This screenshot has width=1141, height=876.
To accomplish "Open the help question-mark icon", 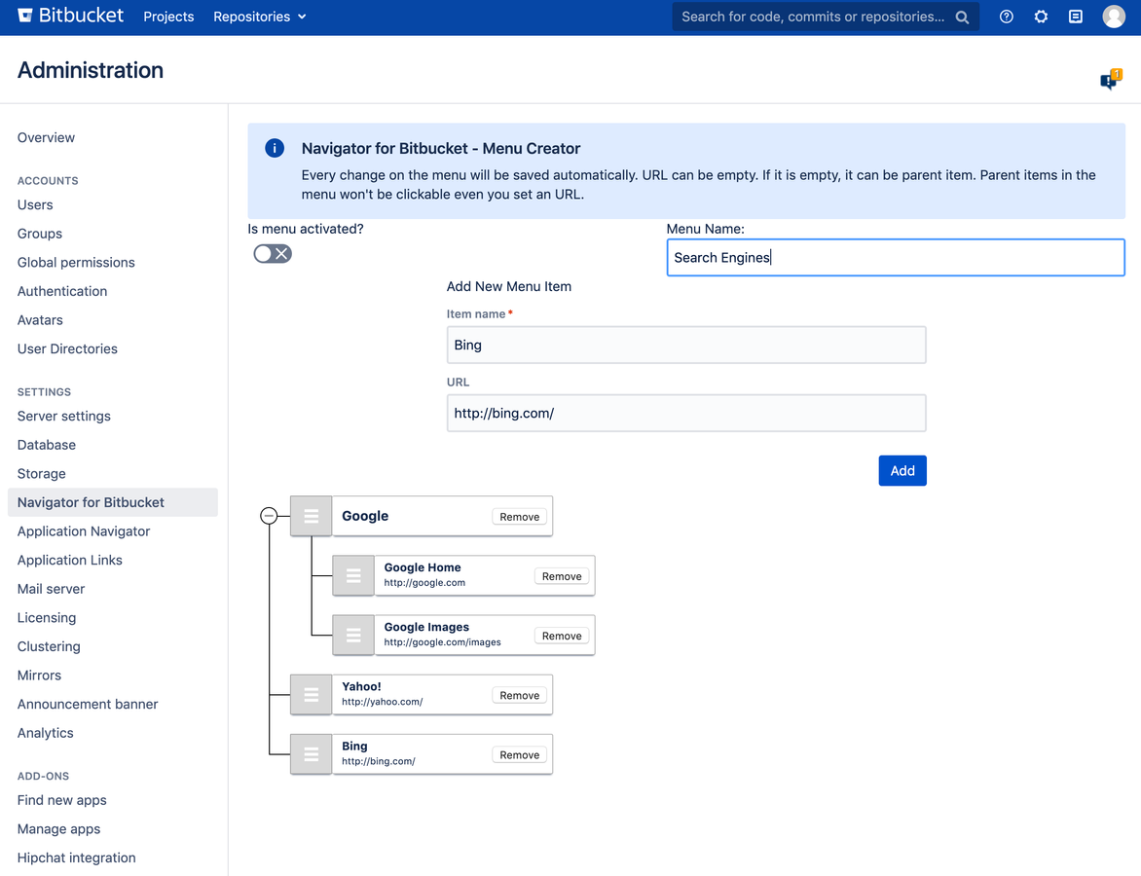I will (x=1007, y=17).
